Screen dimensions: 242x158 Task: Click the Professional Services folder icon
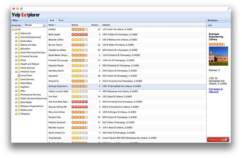(x=19, y=94)
